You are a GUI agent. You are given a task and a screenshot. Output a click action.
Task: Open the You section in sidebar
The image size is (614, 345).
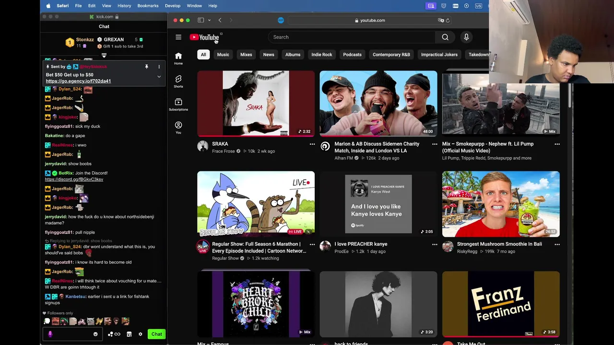(x=178, y=127)
